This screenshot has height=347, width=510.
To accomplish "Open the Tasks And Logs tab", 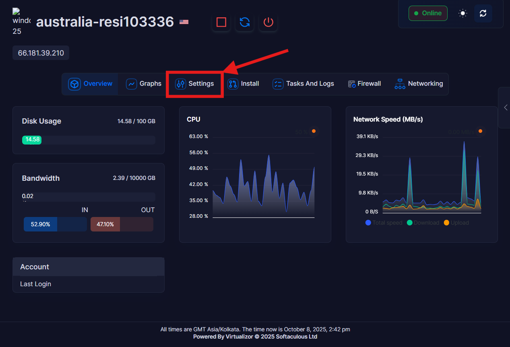I will coord(303,84).
